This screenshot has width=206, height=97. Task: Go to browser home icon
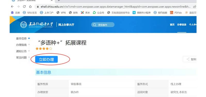(30, 6)
